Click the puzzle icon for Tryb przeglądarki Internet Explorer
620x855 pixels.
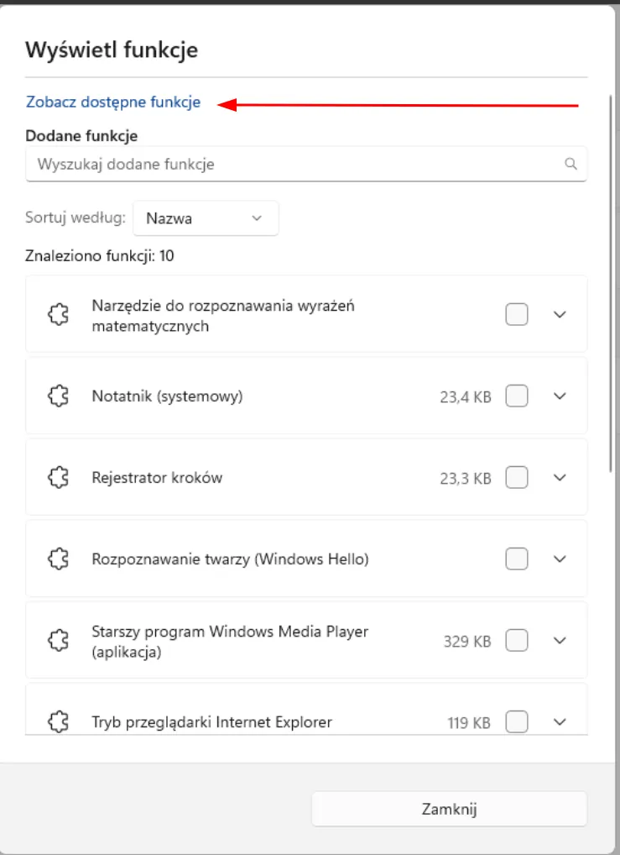click(x=58, y=721)
